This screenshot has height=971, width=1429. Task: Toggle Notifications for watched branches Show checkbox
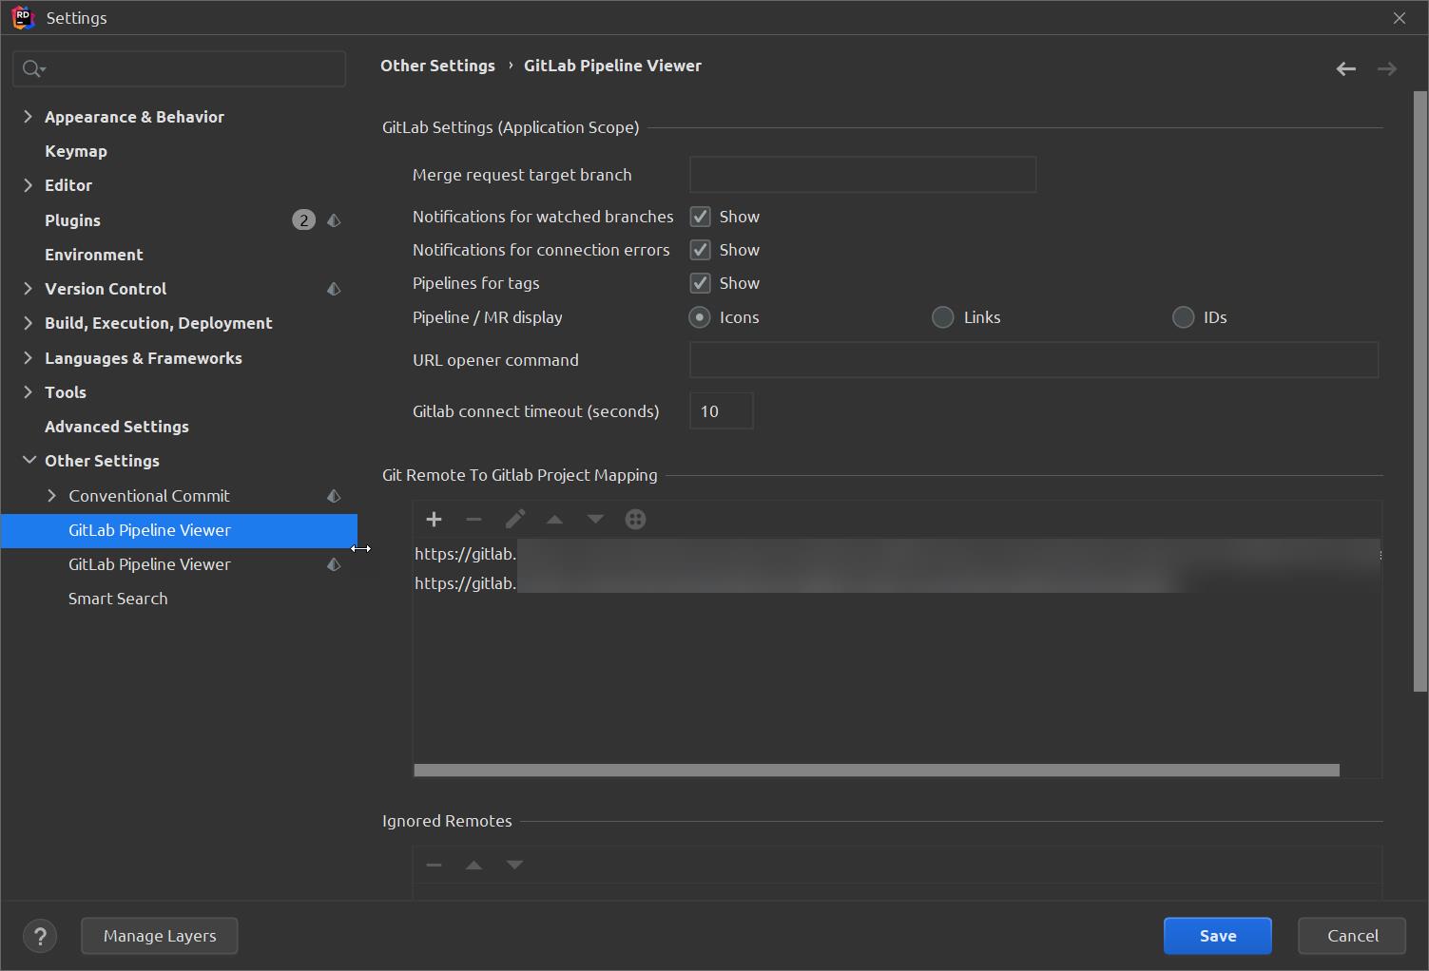(700, 217)
